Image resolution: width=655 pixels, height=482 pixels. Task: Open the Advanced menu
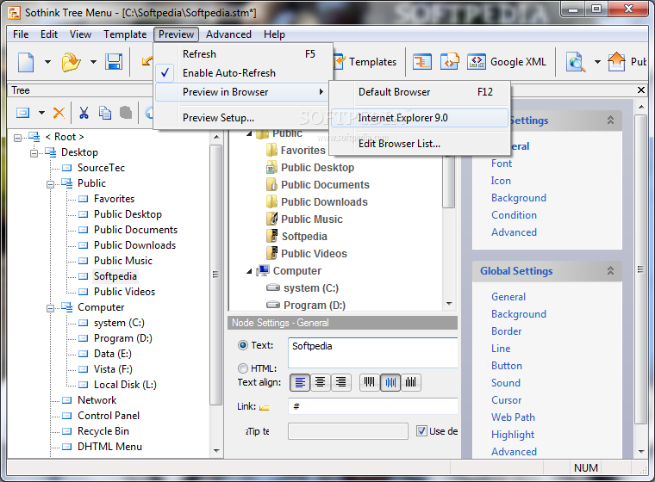(228, 34)
